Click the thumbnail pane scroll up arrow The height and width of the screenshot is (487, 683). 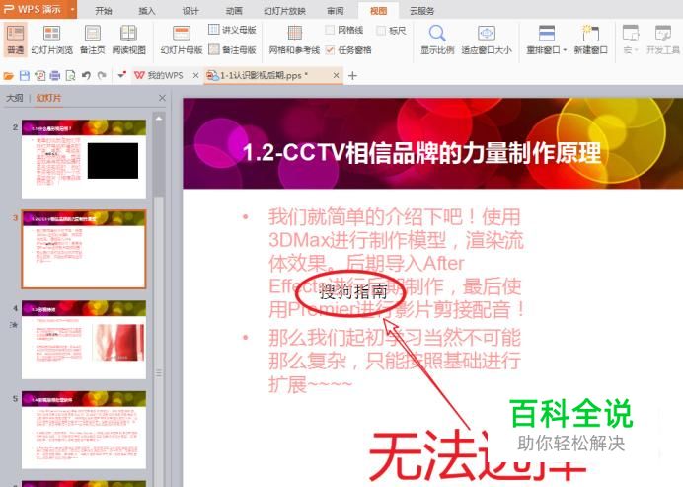(159, 119)
